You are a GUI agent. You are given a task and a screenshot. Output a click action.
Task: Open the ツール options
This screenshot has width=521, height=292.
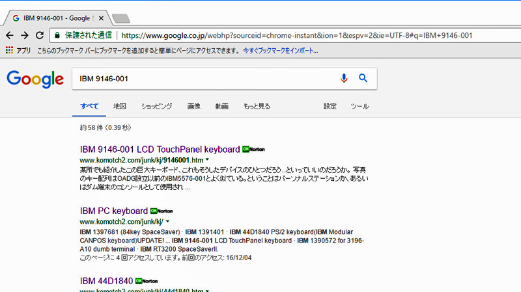click(359, 106)
